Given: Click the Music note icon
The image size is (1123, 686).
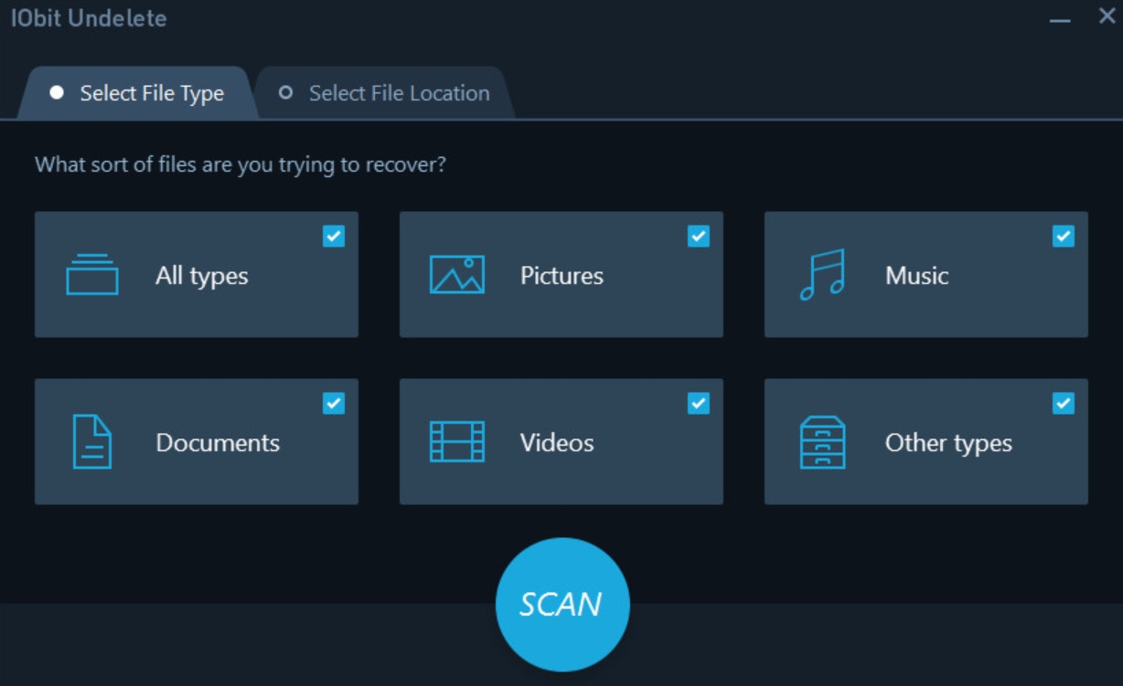Looking at the screenshot, I should click(x=822, y=275).
